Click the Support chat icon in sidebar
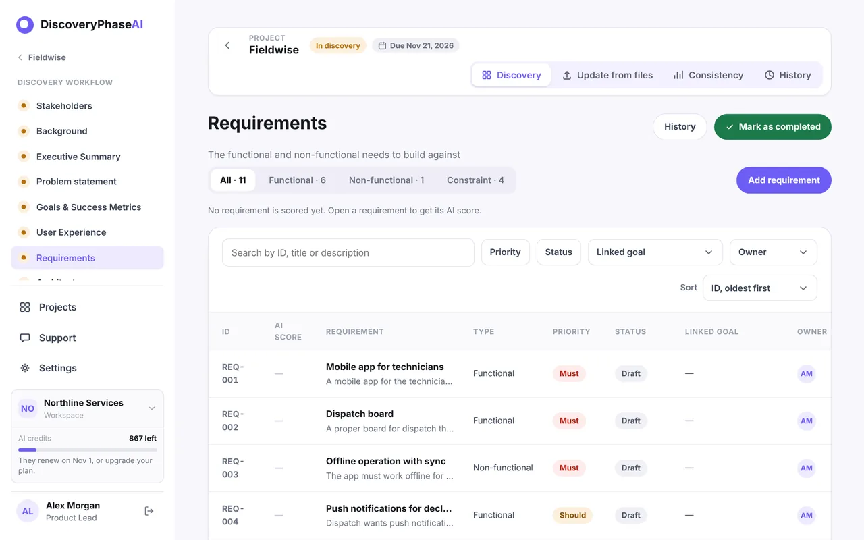Screen dimensions: 864x540 (x=25, y=337)
